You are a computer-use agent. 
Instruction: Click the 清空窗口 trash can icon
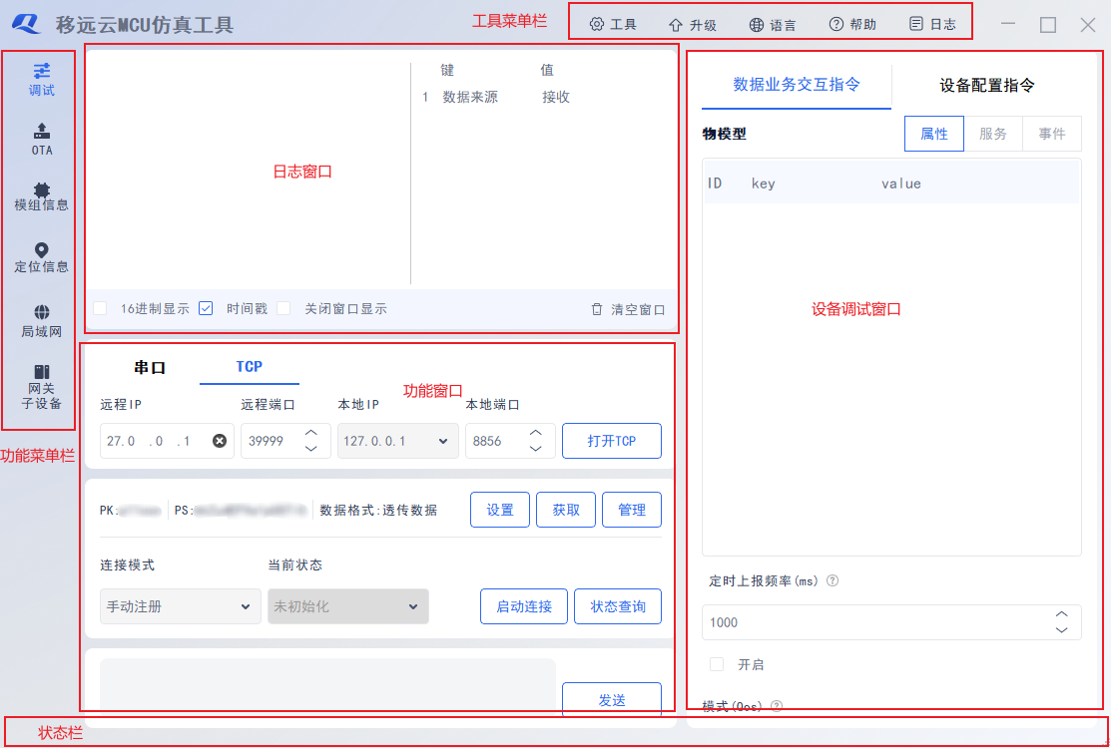pos(597,309)
